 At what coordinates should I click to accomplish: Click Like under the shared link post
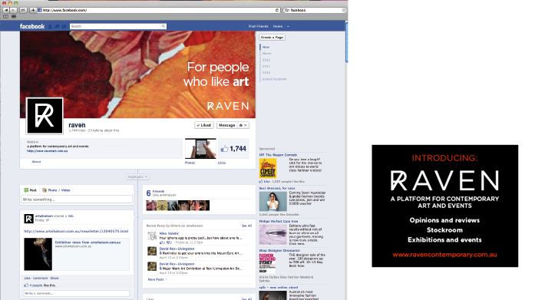coord(27,278)
